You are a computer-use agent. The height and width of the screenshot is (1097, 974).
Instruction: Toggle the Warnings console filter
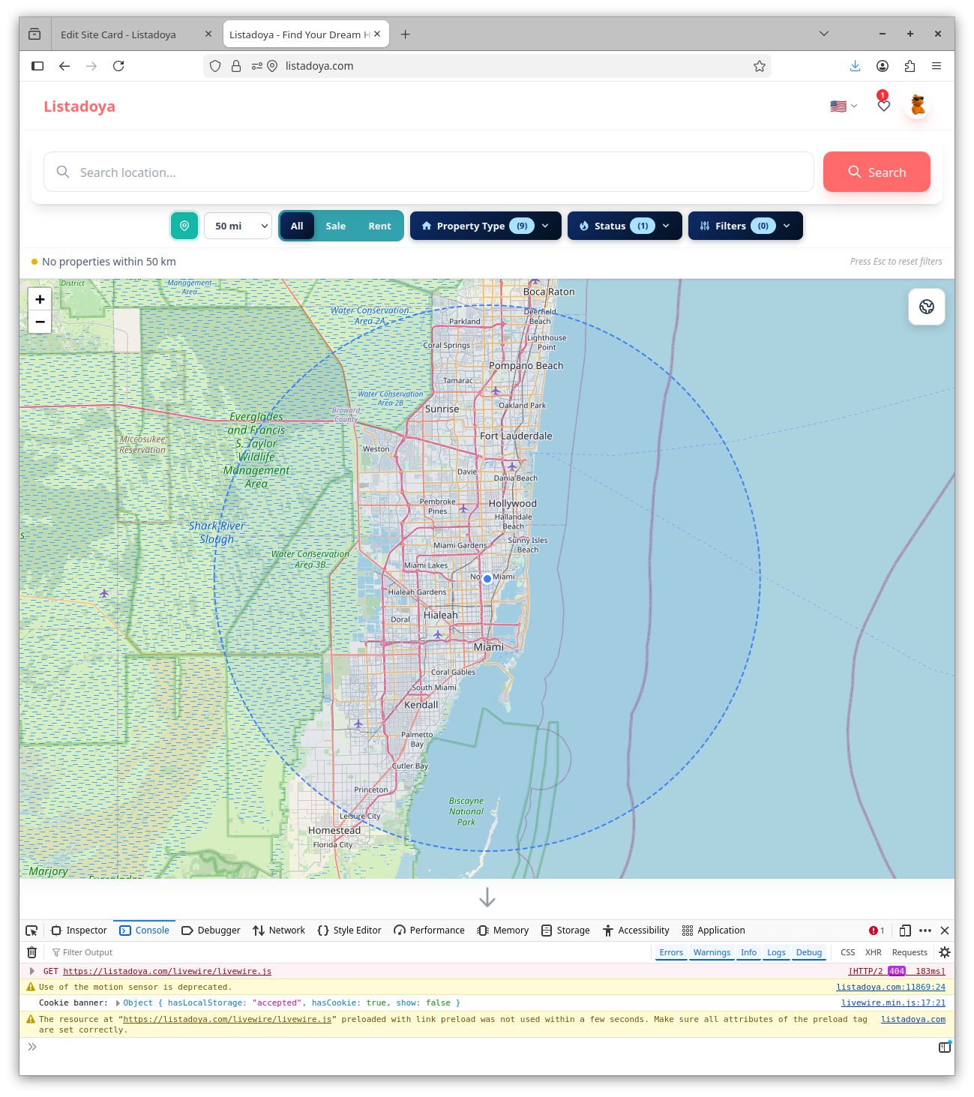(x=711, y=952)
